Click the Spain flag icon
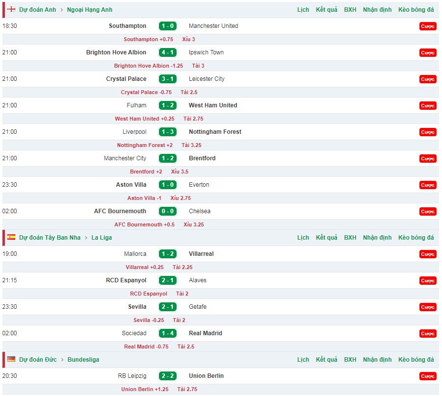The width and height of the screenshot is (442, 396). (x=11, y=237)
